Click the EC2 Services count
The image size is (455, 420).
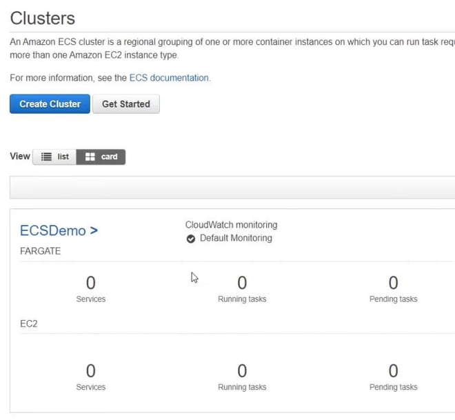point(90,372)
